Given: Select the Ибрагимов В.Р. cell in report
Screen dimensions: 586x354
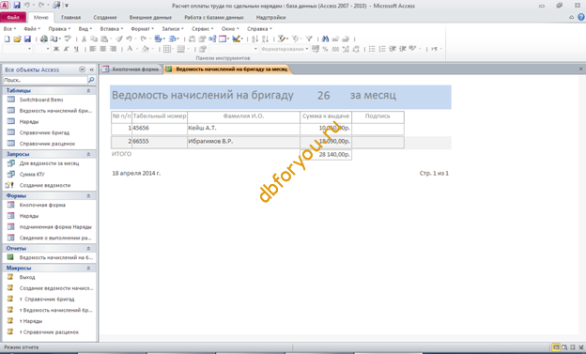Looking at the screenshot, I should tap(243, 142).
